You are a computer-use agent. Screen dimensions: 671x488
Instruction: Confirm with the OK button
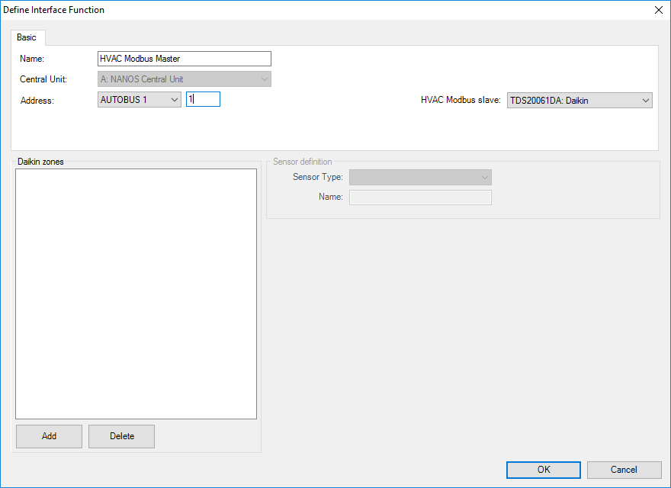coord(543,470)
